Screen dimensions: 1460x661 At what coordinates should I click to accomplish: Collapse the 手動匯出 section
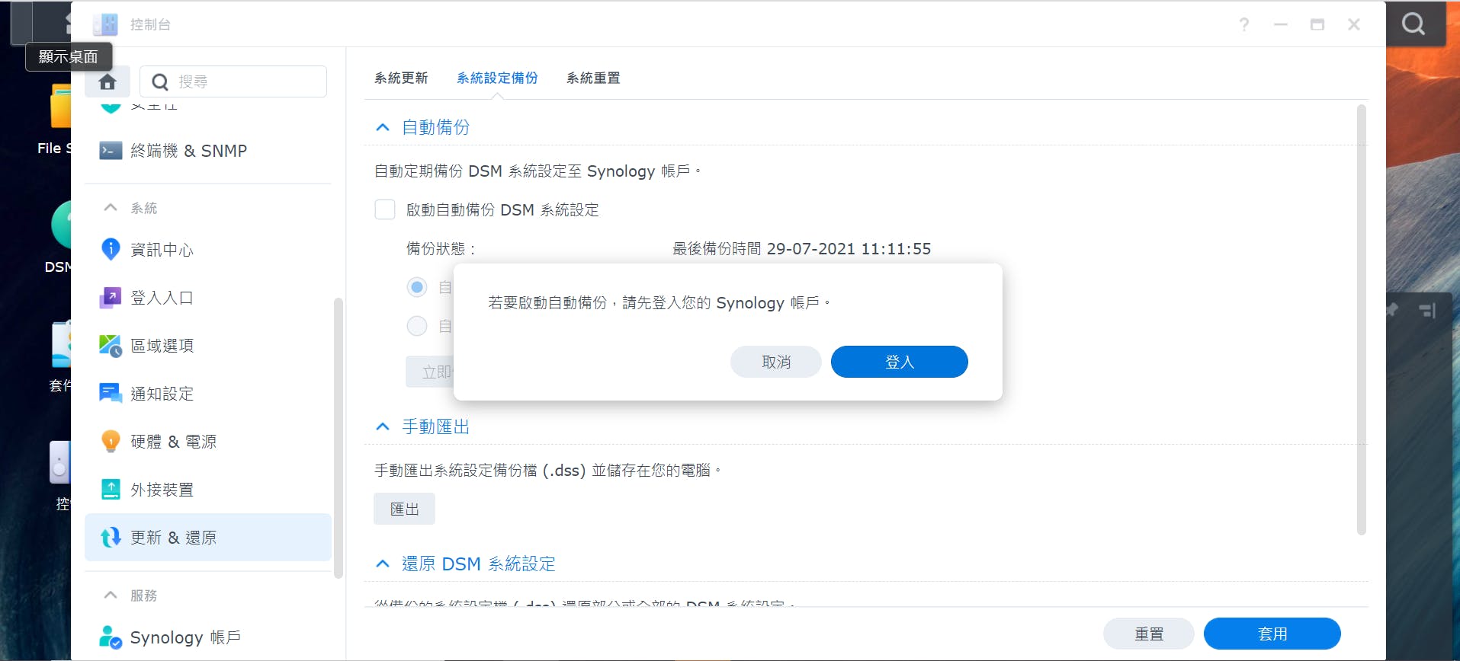click(383, 426)
